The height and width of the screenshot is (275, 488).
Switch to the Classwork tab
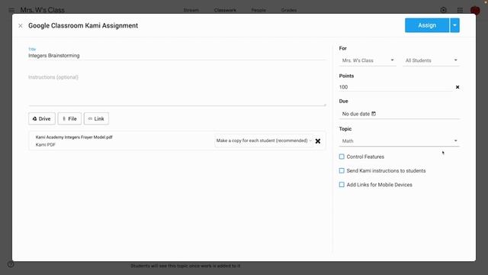pyautogui.click(x=225, y=10)
